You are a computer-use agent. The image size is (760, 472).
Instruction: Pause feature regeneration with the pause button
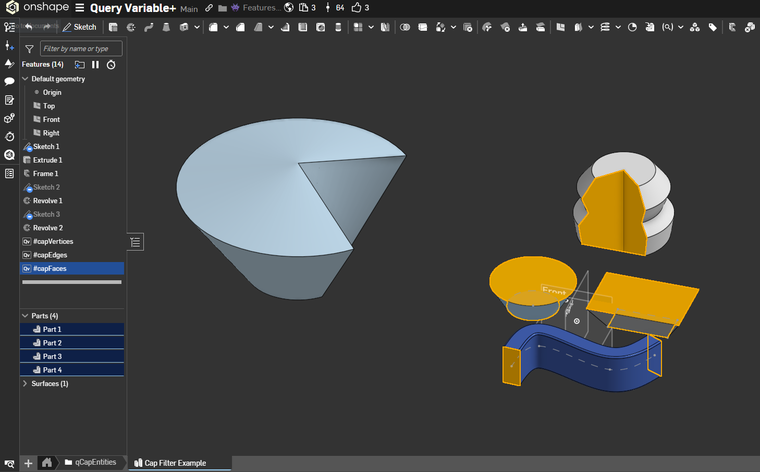(x=95, y=65)
